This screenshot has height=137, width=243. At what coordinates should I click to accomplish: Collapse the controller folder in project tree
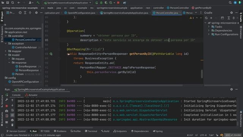(6, 36)
